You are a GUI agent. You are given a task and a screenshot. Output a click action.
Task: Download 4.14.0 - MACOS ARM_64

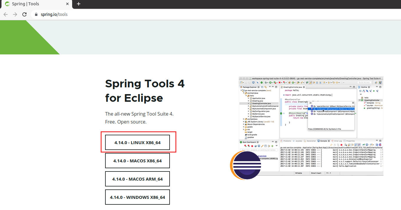[137, 179]
